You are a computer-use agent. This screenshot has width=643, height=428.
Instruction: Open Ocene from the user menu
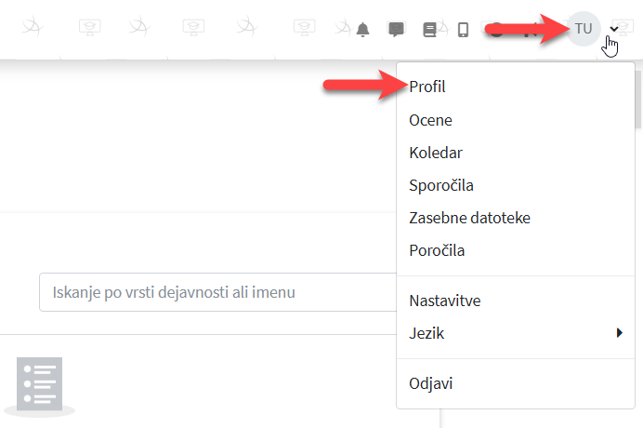click(429, 120)
